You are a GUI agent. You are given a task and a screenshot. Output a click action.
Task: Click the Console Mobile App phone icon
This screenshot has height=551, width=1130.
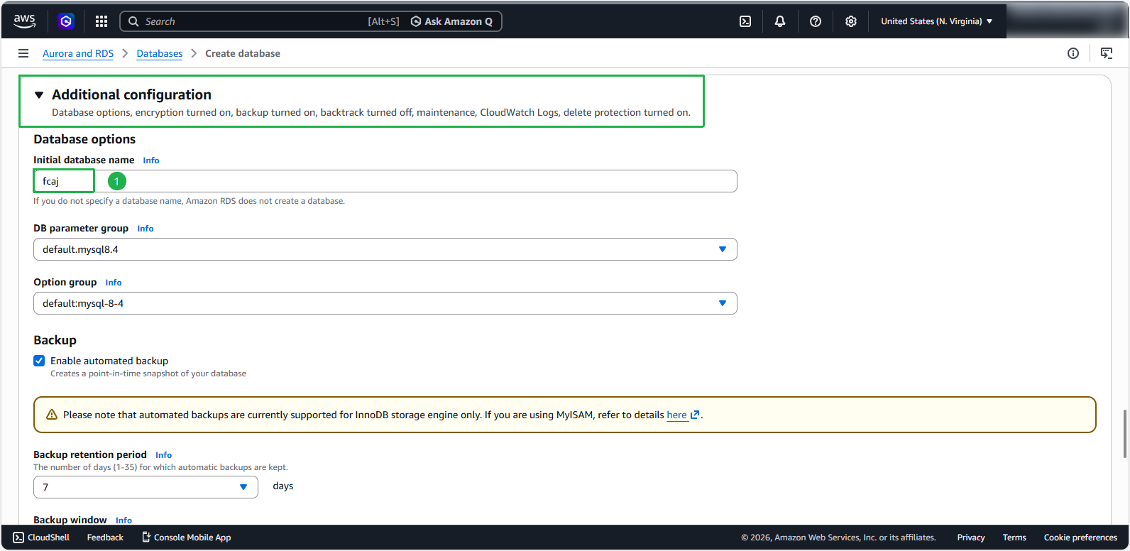146,537
